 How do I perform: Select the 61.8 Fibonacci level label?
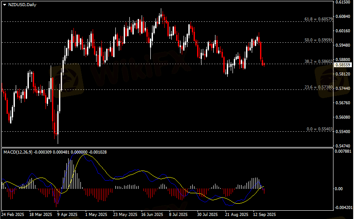pyautogui.click(x=318, y=19)
